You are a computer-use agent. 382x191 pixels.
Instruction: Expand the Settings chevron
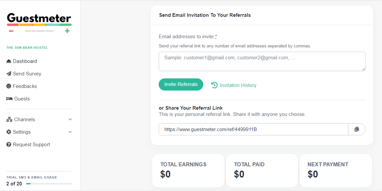(x=70, y=132)
